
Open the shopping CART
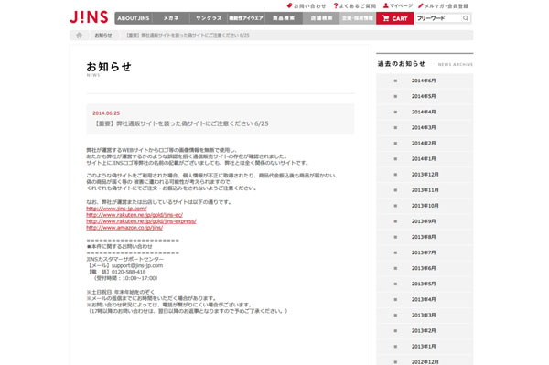[x=395, y=18]
